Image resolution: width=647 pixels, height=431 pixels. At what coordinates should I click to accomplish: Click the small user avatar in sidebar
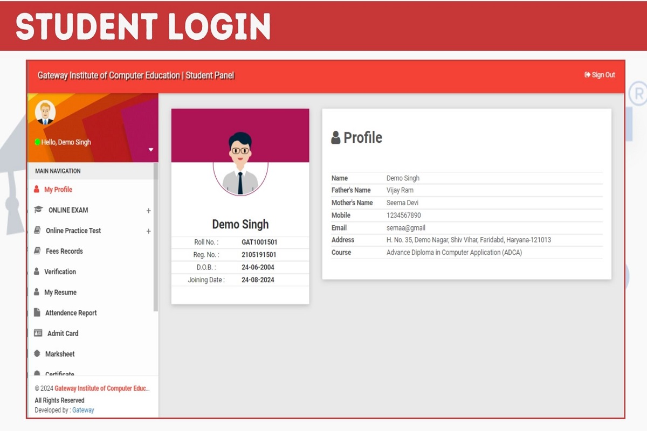coord(45,113)
